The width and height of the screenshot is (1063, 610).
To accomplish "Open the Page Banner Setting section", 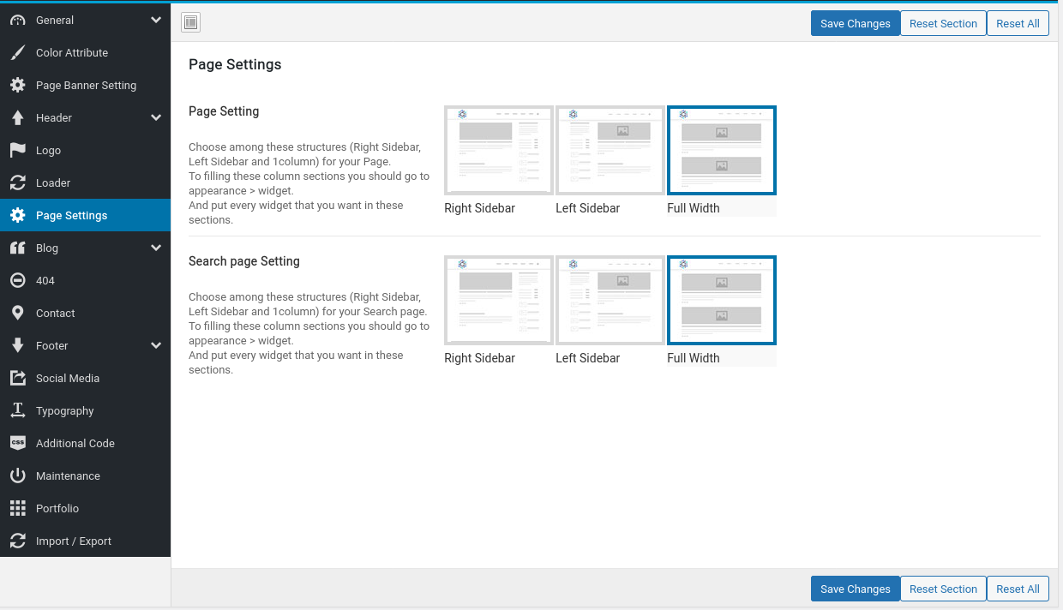I will click(85, 85).
